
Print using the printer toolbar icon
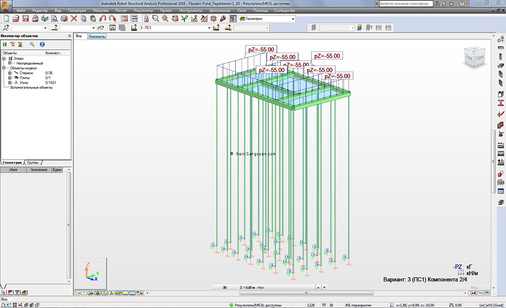click(35, 19)
